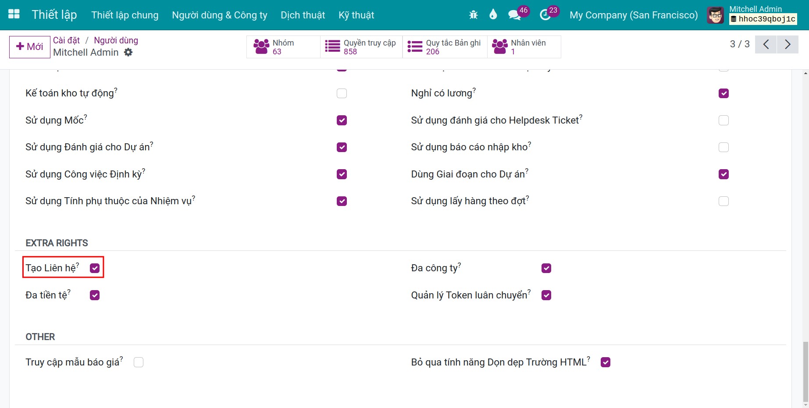
Task: Click the Nhóm group icon
Action: pyautogui.click(x=261, y=46)
